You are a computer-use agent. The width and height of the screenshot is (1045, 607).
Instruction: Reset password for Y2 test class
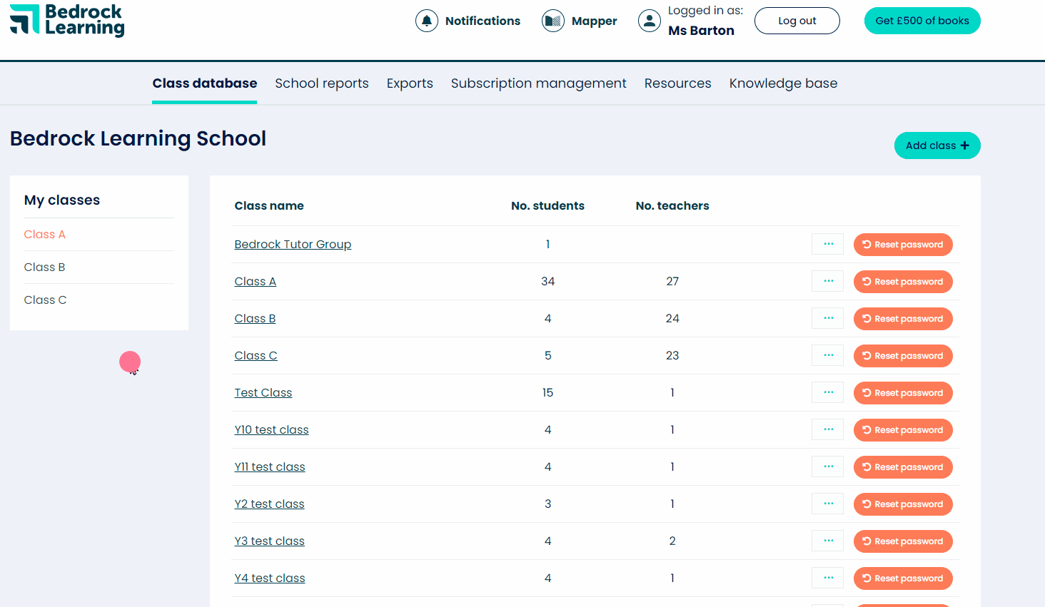(x=903, y=504)
